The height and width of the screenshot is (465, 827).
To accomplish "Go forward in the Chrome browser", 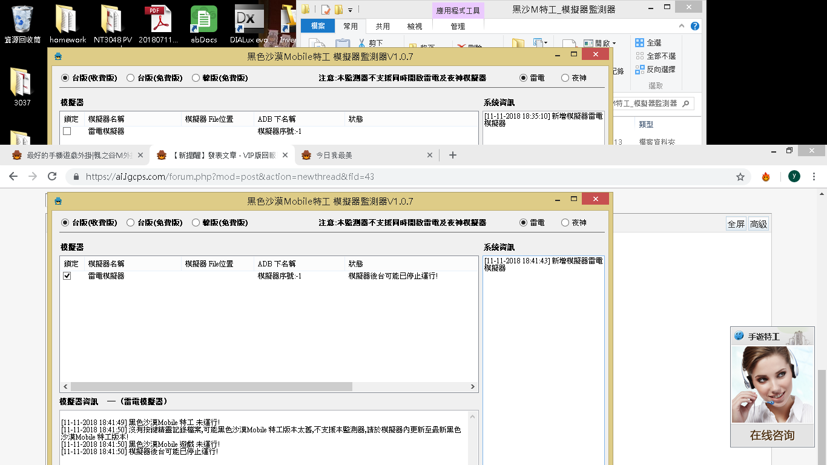I will click(x=33, y=176).
